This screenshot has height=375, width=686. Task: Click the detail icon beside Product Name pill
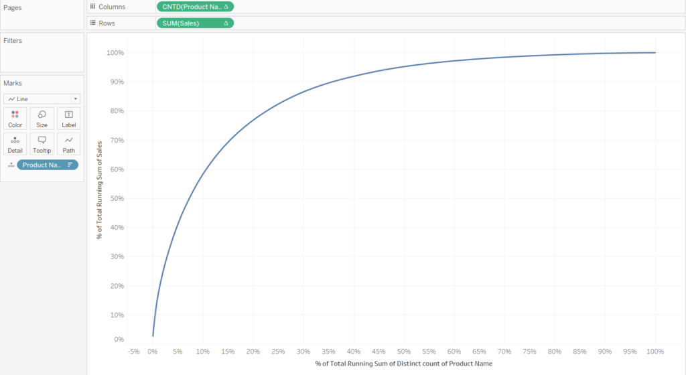click(11, 165)
